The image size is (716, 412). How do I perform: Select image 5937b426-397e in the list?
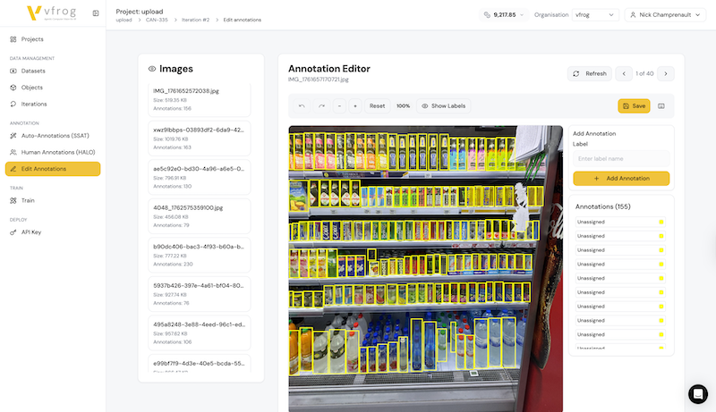[200, 294]
